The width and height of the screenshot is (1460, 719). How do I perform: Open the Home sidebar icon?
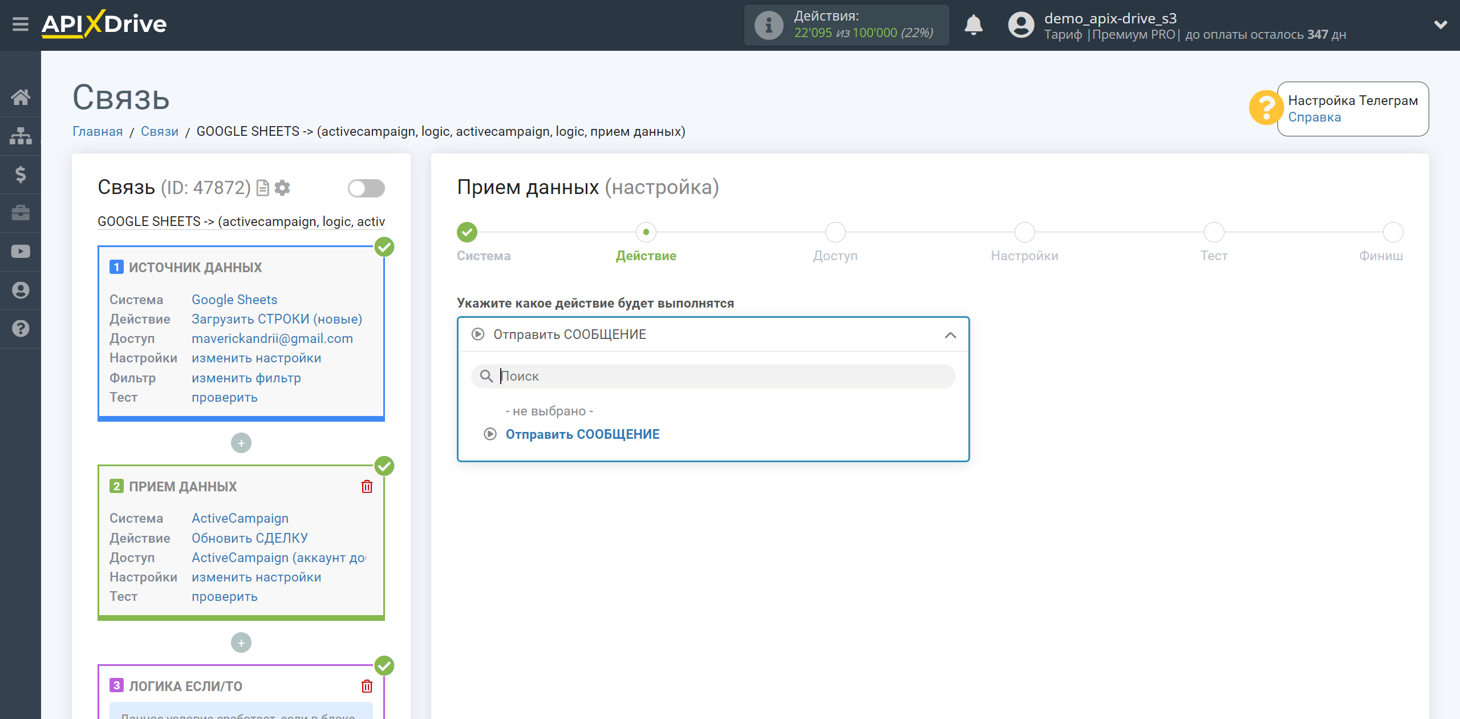21,97
